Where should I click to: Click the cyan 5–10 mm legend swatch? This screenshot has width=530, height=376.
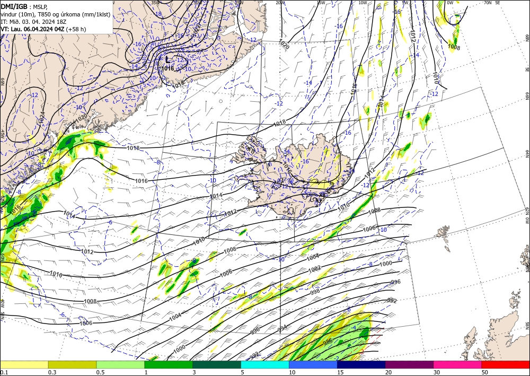pos(264,364)
